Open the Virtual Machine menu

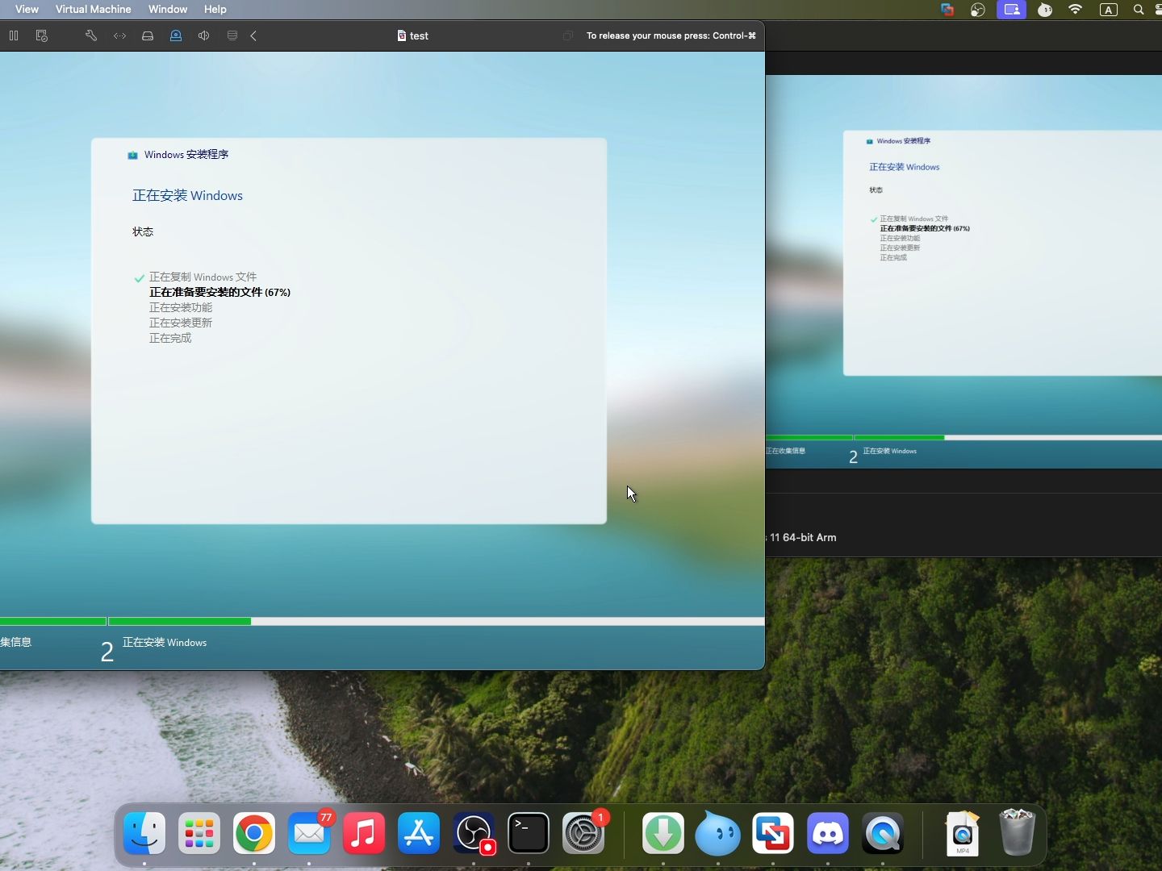click(93, 9)
